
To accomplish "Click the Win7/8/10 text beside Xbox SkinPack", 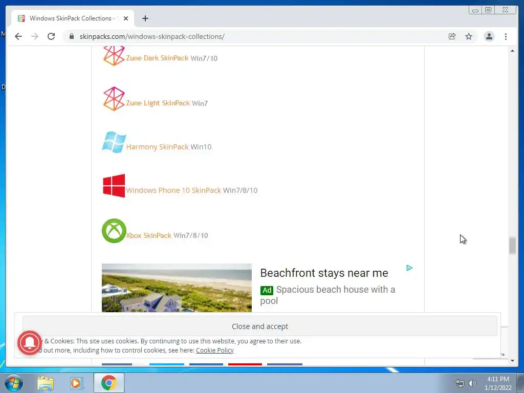I will point(190,235).
